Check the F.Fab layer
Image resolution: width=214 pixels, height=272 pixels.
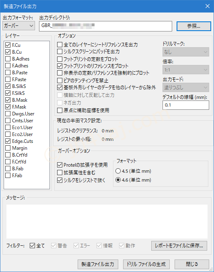click(x=8, y=176)
